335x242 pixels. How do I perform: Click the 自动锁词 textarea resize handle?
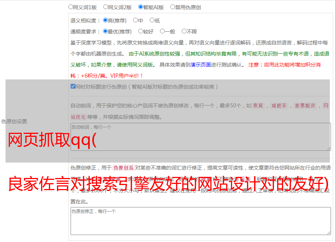pyautogui.click(x=329, y=149)
